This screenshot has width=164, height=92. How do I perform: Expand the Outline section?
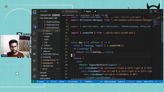(49, 73)
